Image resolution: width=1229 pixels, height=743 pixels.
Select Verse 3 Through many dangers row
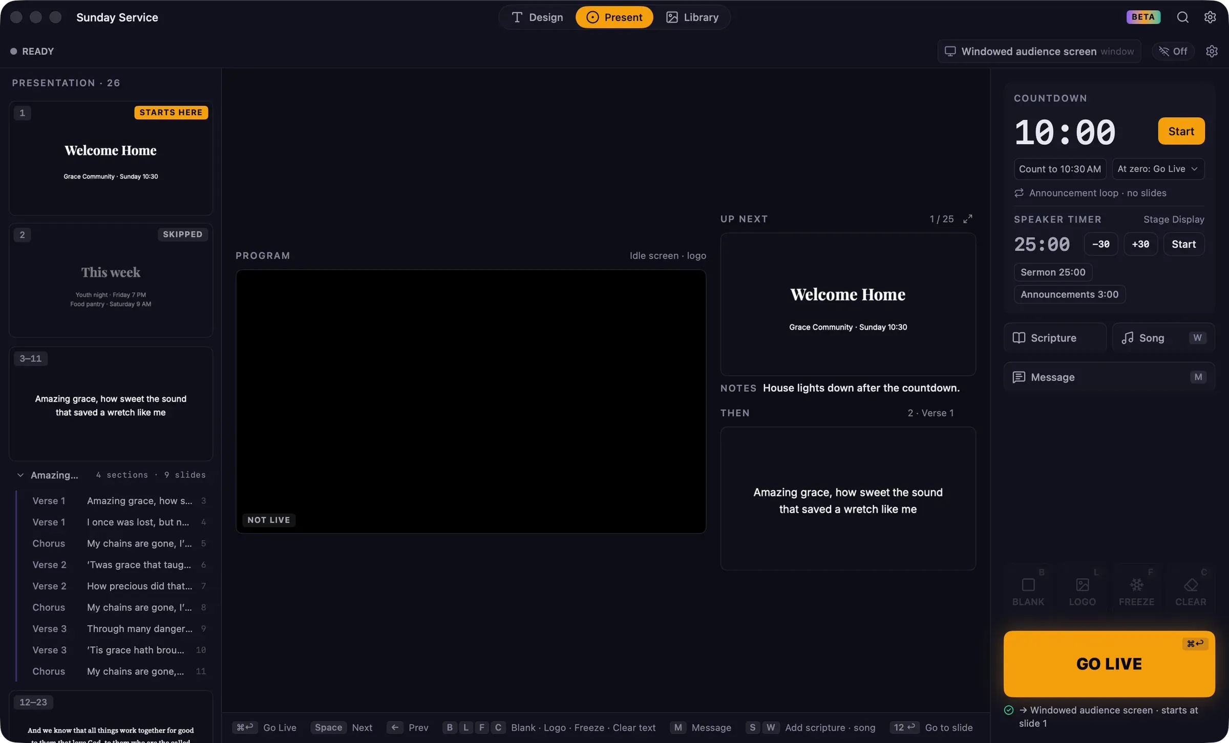click(x=116, y=629)
